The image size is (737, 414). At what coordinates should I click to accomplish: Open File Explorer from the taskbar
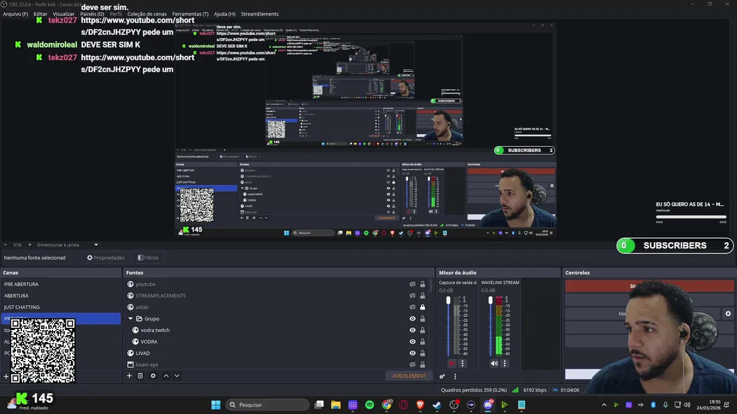point(336,405)
